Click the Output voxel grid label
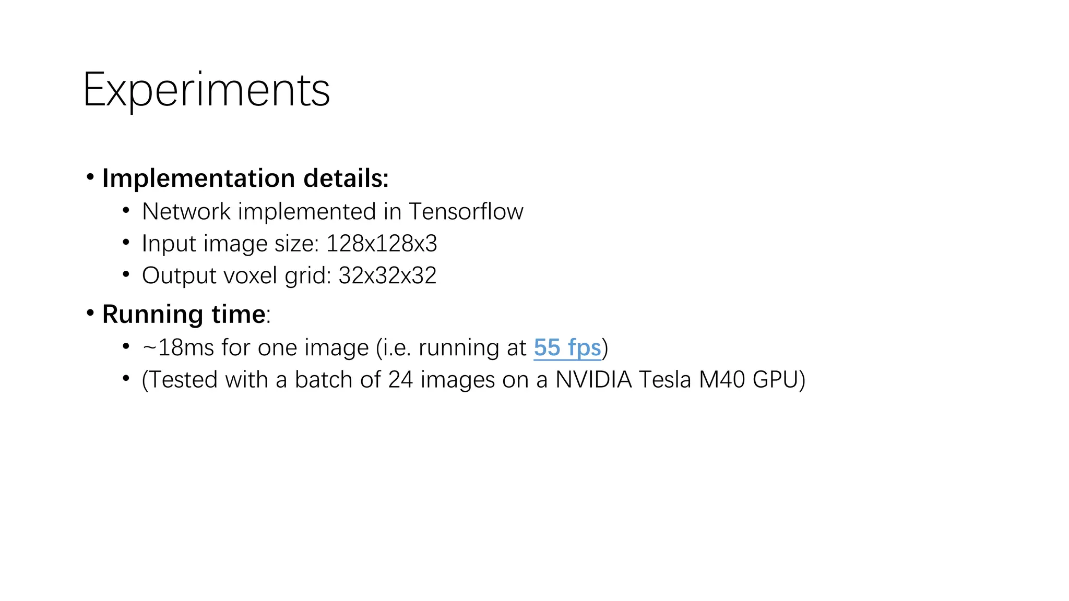 click(x=236, y=275)
